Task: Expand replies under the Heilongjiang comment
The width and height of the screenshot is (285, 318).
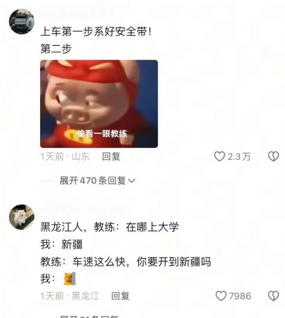Action: point(92,317)
